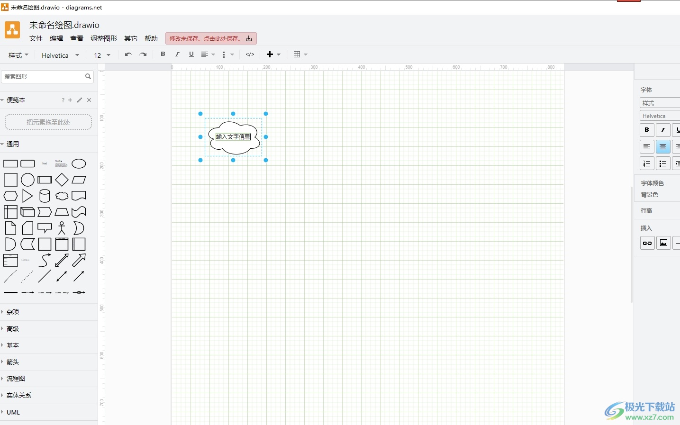The height and width of the screenshot is (425, 680).
Task: Open the text alignment dropdown in the toolbar
Action: tap(208, 54)
